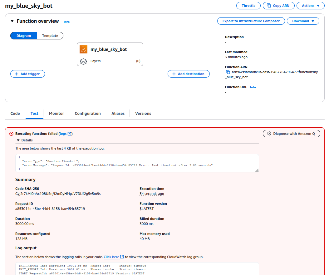
Task: Open the Download dropdown
Action: [x=303, y=21]
